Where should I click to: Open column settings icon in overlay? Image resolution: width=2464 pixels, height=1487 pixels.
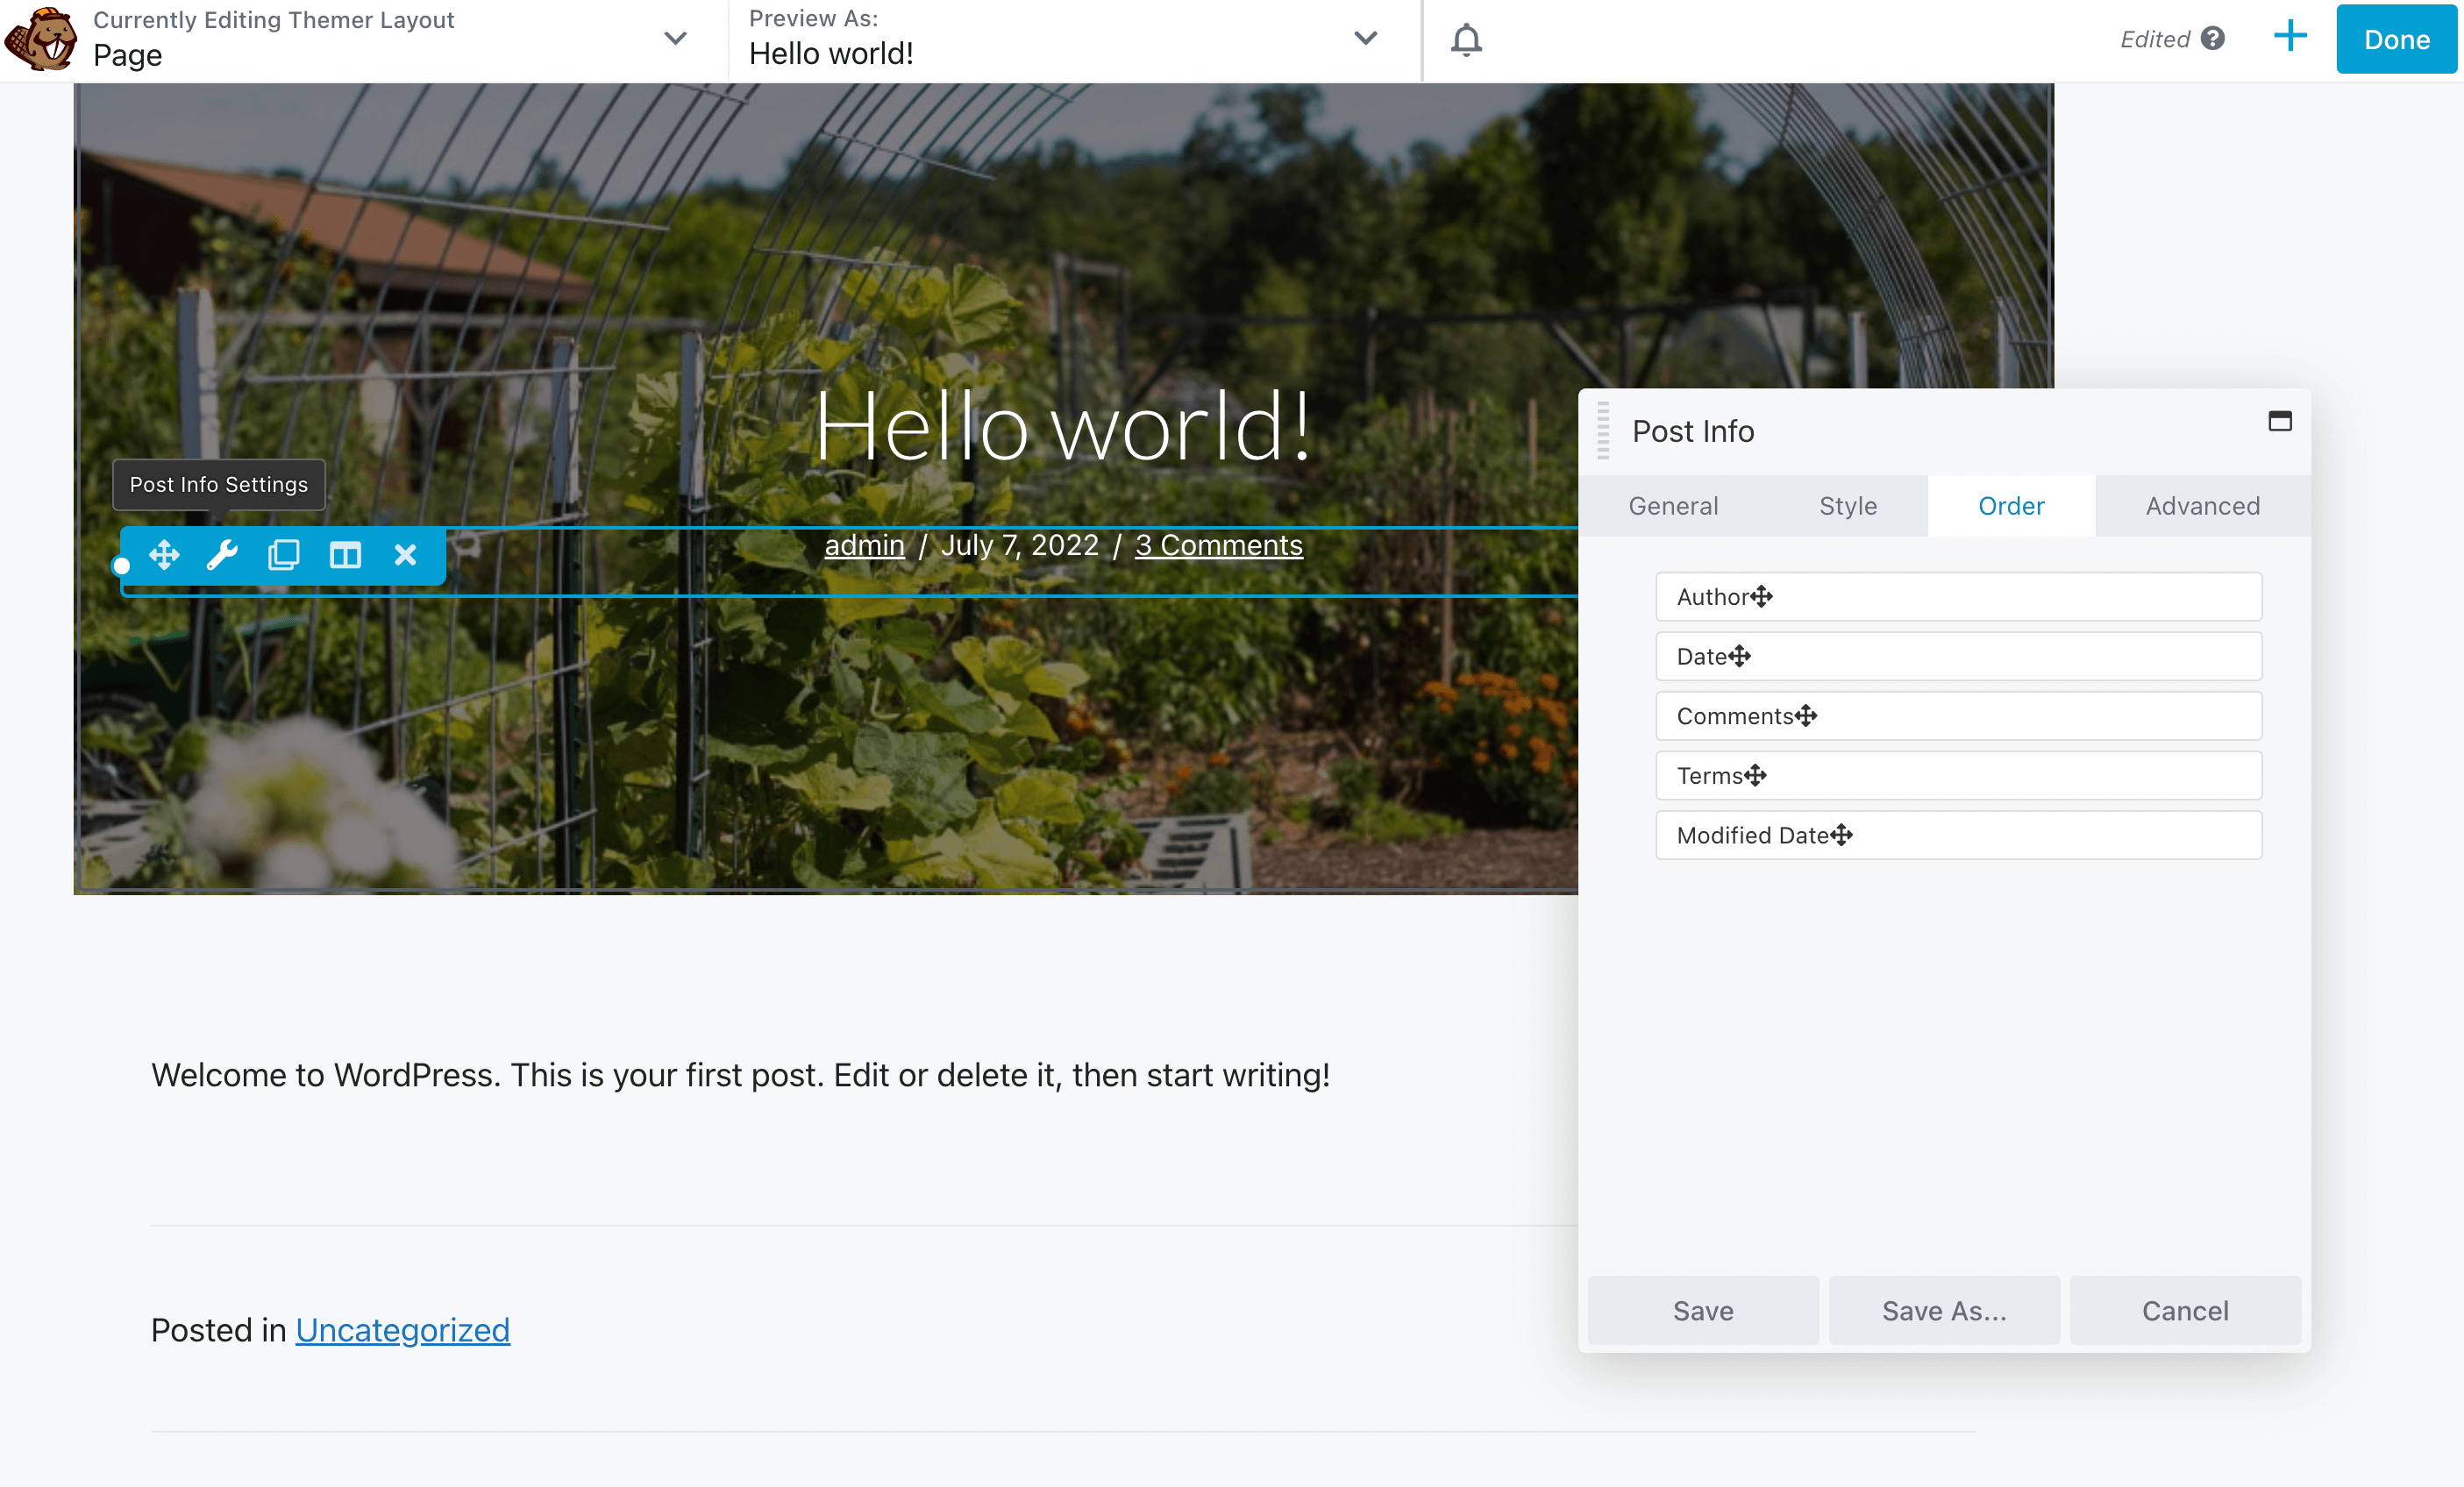pyautogui.click(x=345, y=555)
